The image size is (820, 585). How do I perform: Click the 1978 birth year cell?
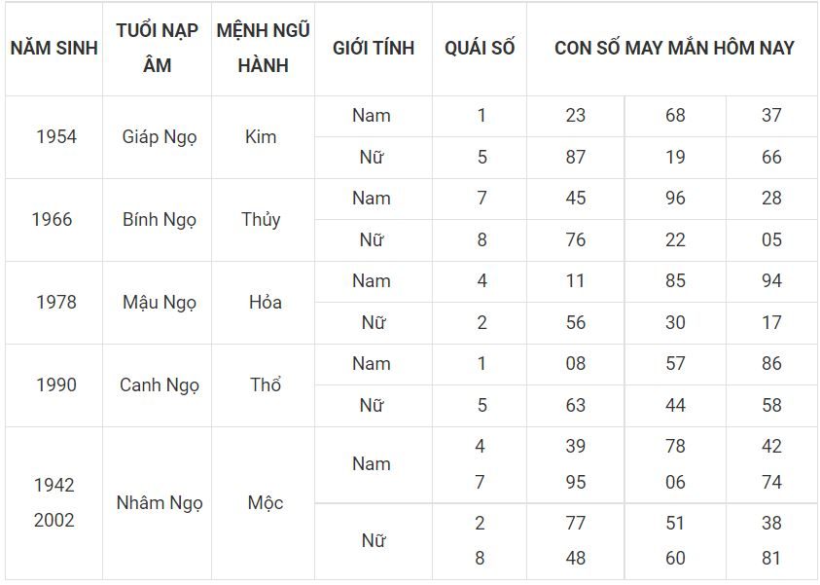pyautogui.click(x=56, y=303)
